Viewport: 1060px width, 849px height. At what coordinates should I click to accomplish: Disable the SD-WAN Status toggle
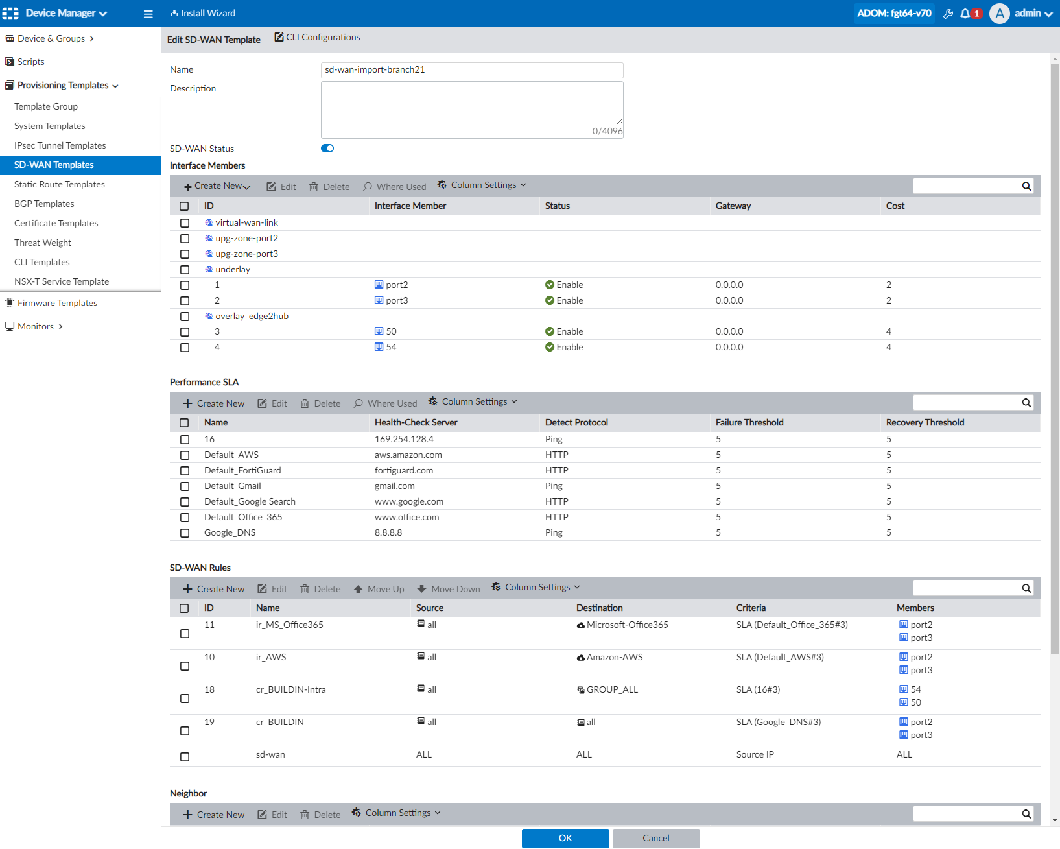327,148
